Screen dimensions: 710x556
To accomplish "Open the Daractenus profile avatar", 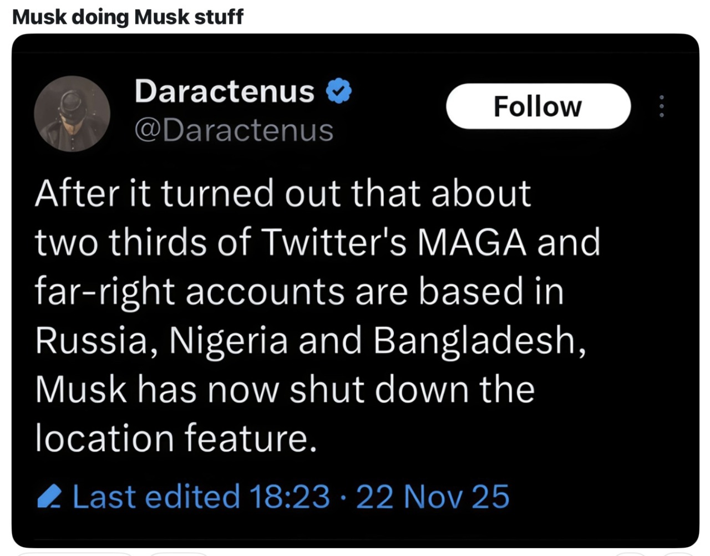I will [x=72, y=114].
